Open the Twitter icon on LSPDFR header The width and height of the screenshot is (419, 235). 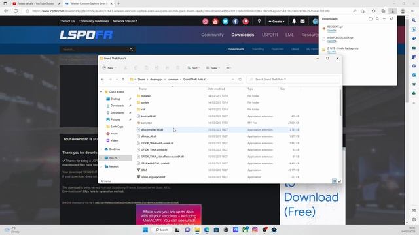pos(225,22)
